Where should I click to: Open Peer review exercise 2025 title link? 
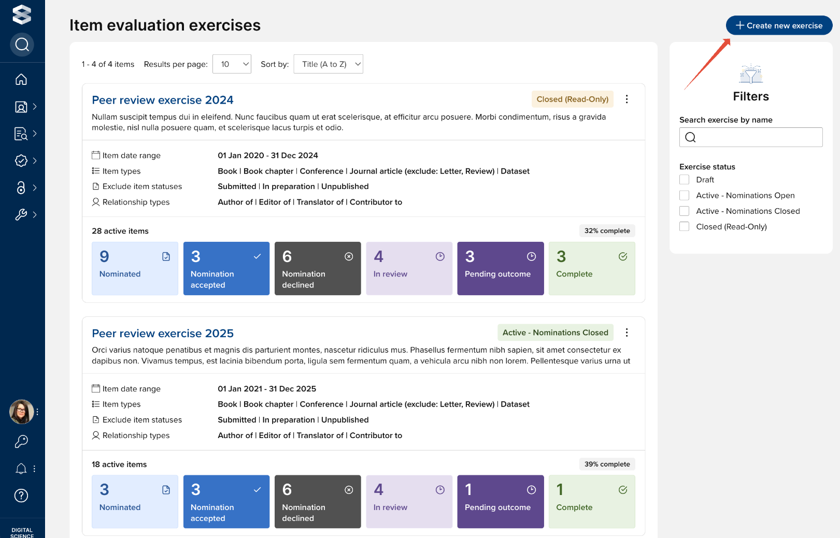click(163, 333)
